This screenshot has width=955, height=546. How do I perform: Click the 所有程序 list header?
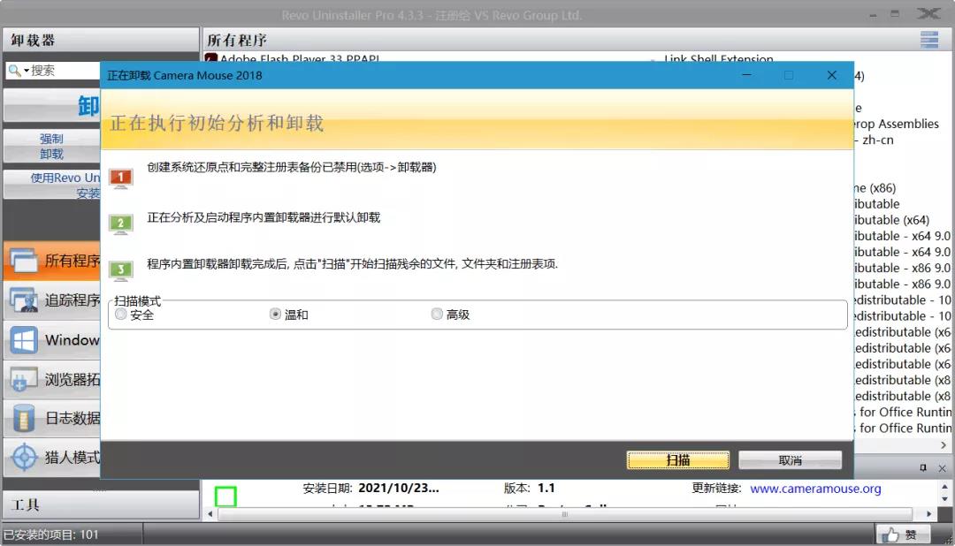coord(238,40)
